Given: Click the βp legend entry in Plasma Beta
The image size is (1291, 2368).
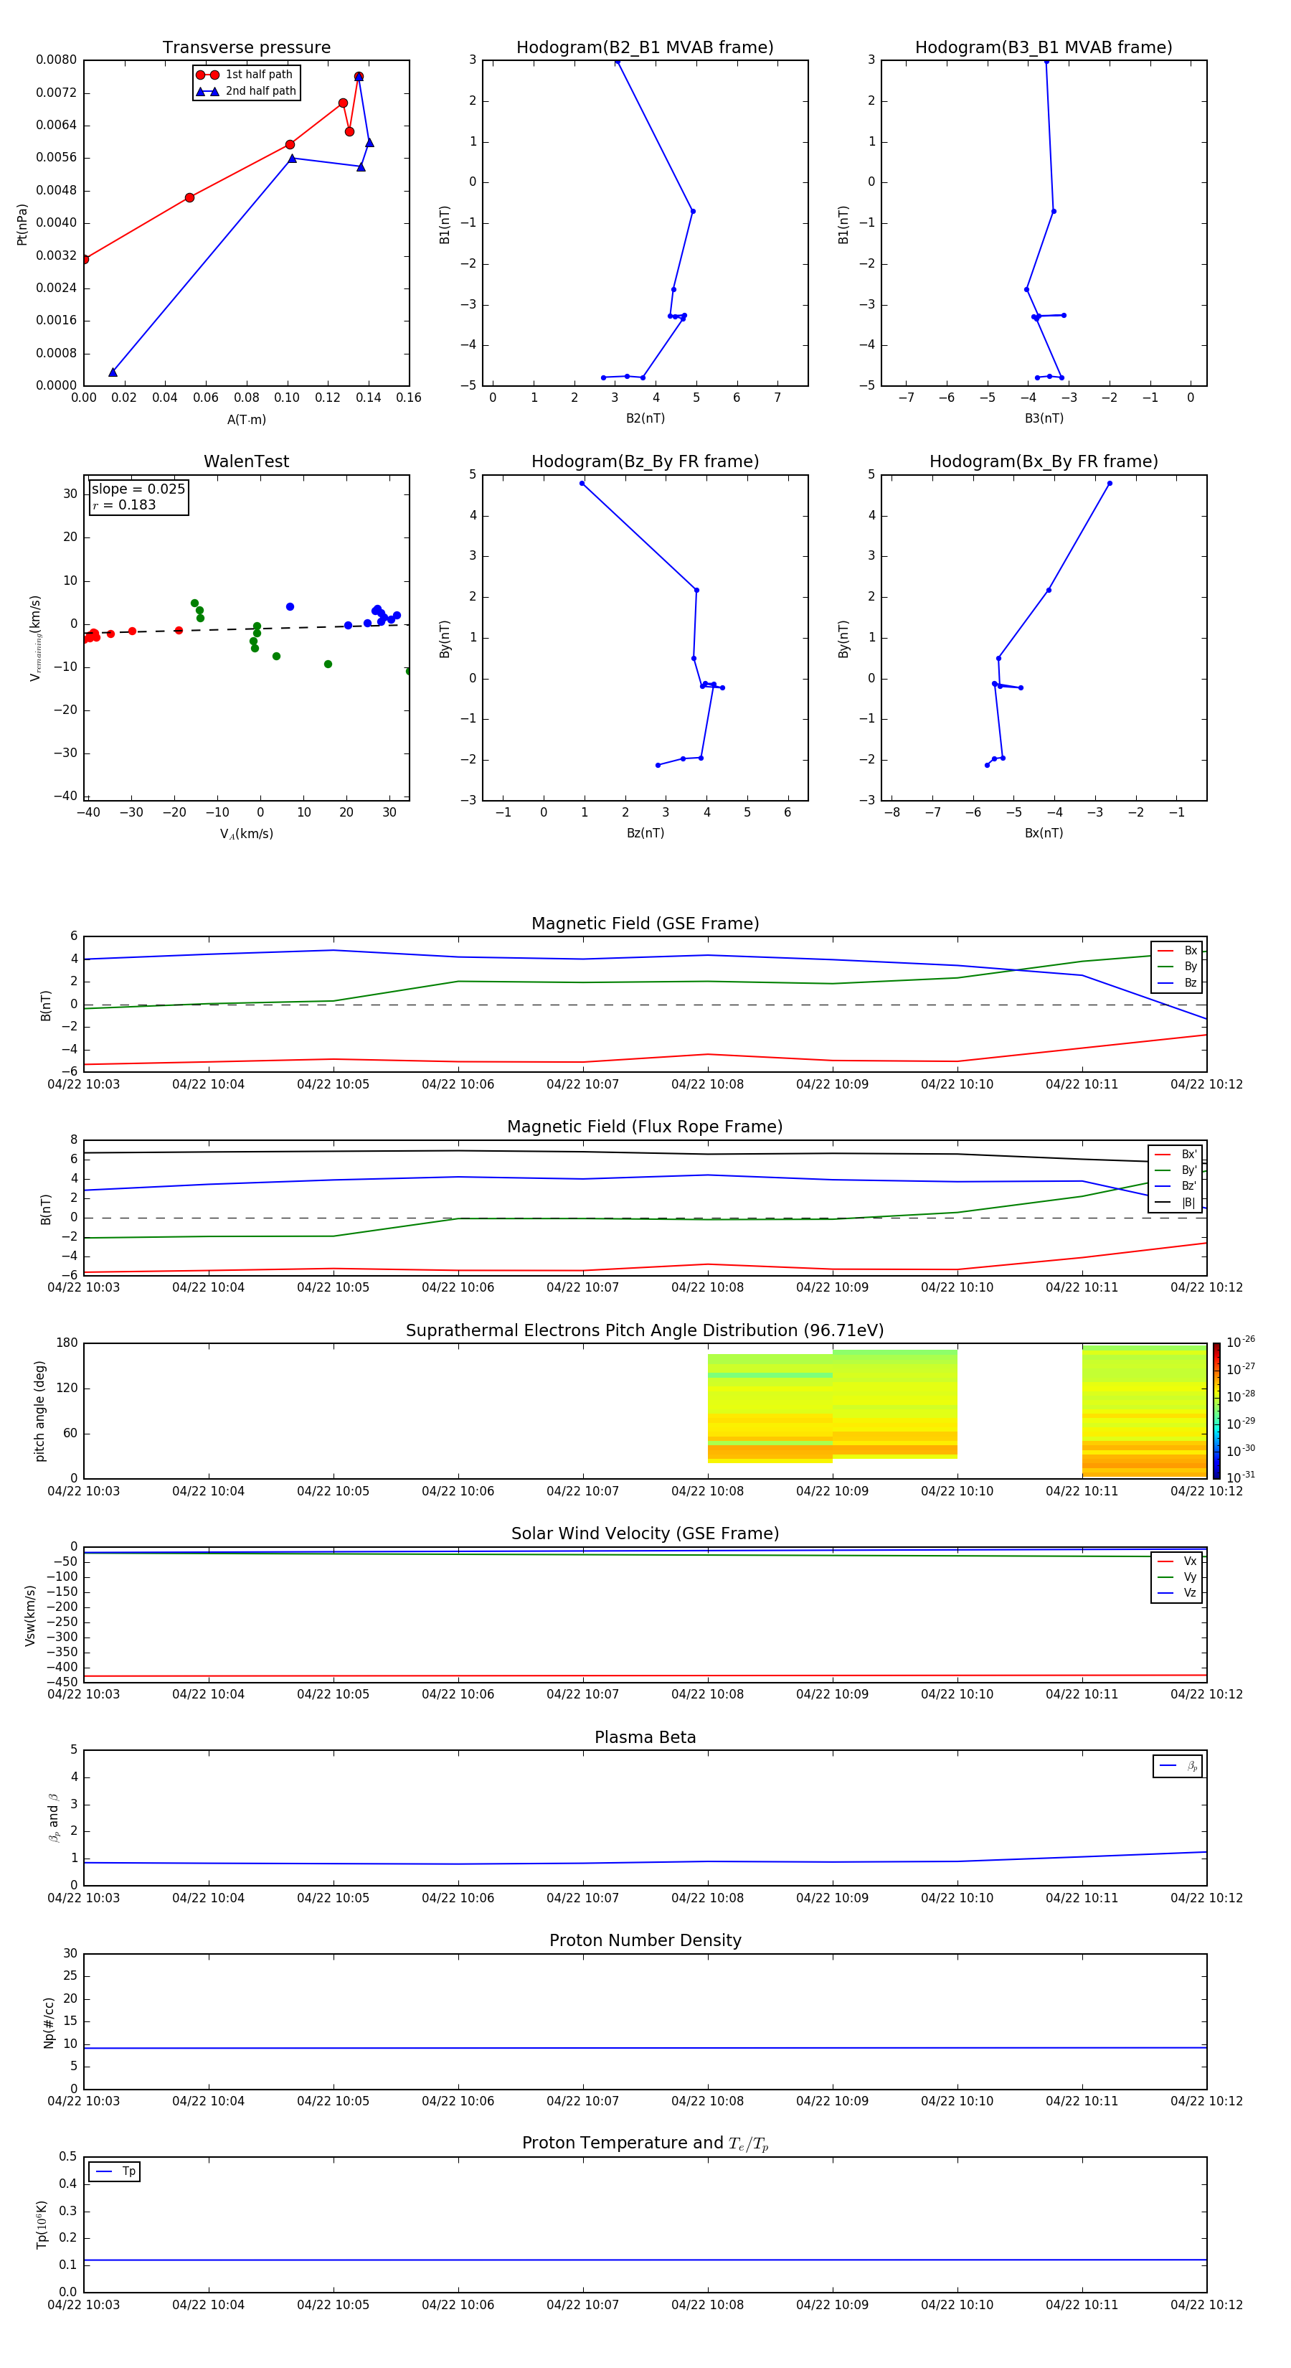Looking at the screenshot, I should (1178, 1766).
